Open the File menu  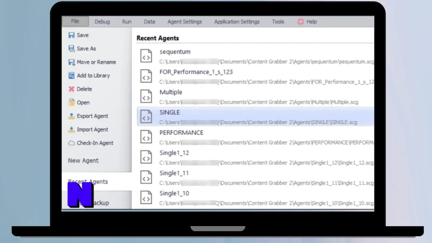coord(75,21)
